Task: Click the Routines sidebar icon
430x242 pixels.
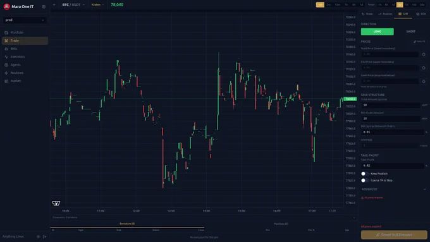Action: (x=6, y=73)
